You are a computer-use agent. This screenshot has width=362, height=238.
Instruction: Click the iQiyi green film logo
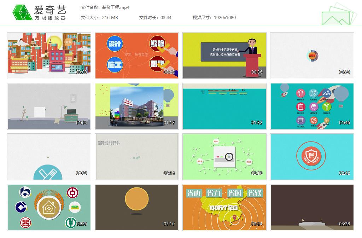21,13
